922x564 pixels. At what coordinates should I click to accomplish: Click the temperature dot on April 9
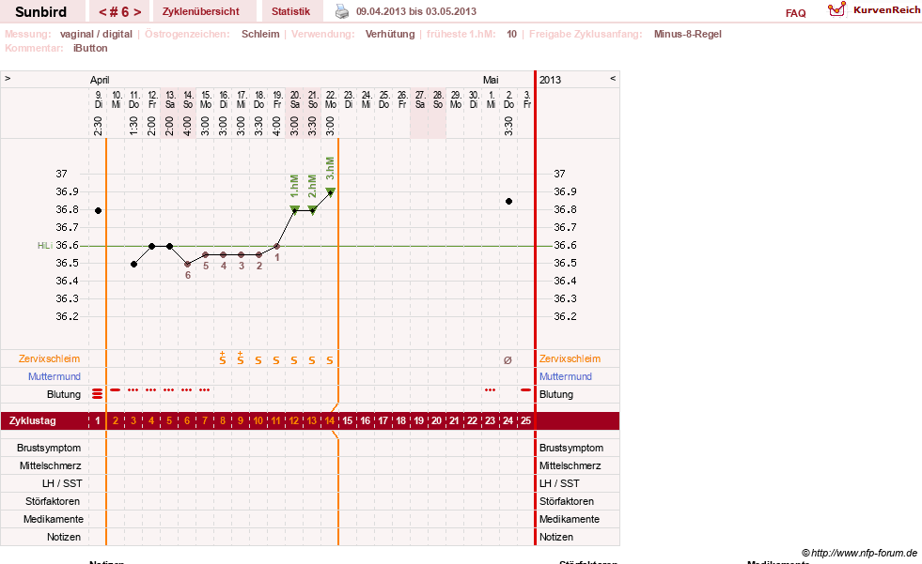pos(98,210)
